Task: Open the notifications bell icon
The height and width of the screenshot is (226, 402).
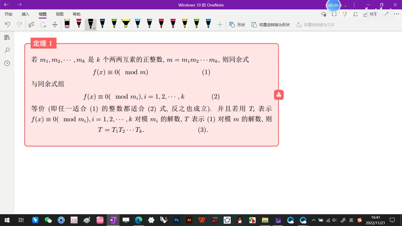Action: (356, 14)
